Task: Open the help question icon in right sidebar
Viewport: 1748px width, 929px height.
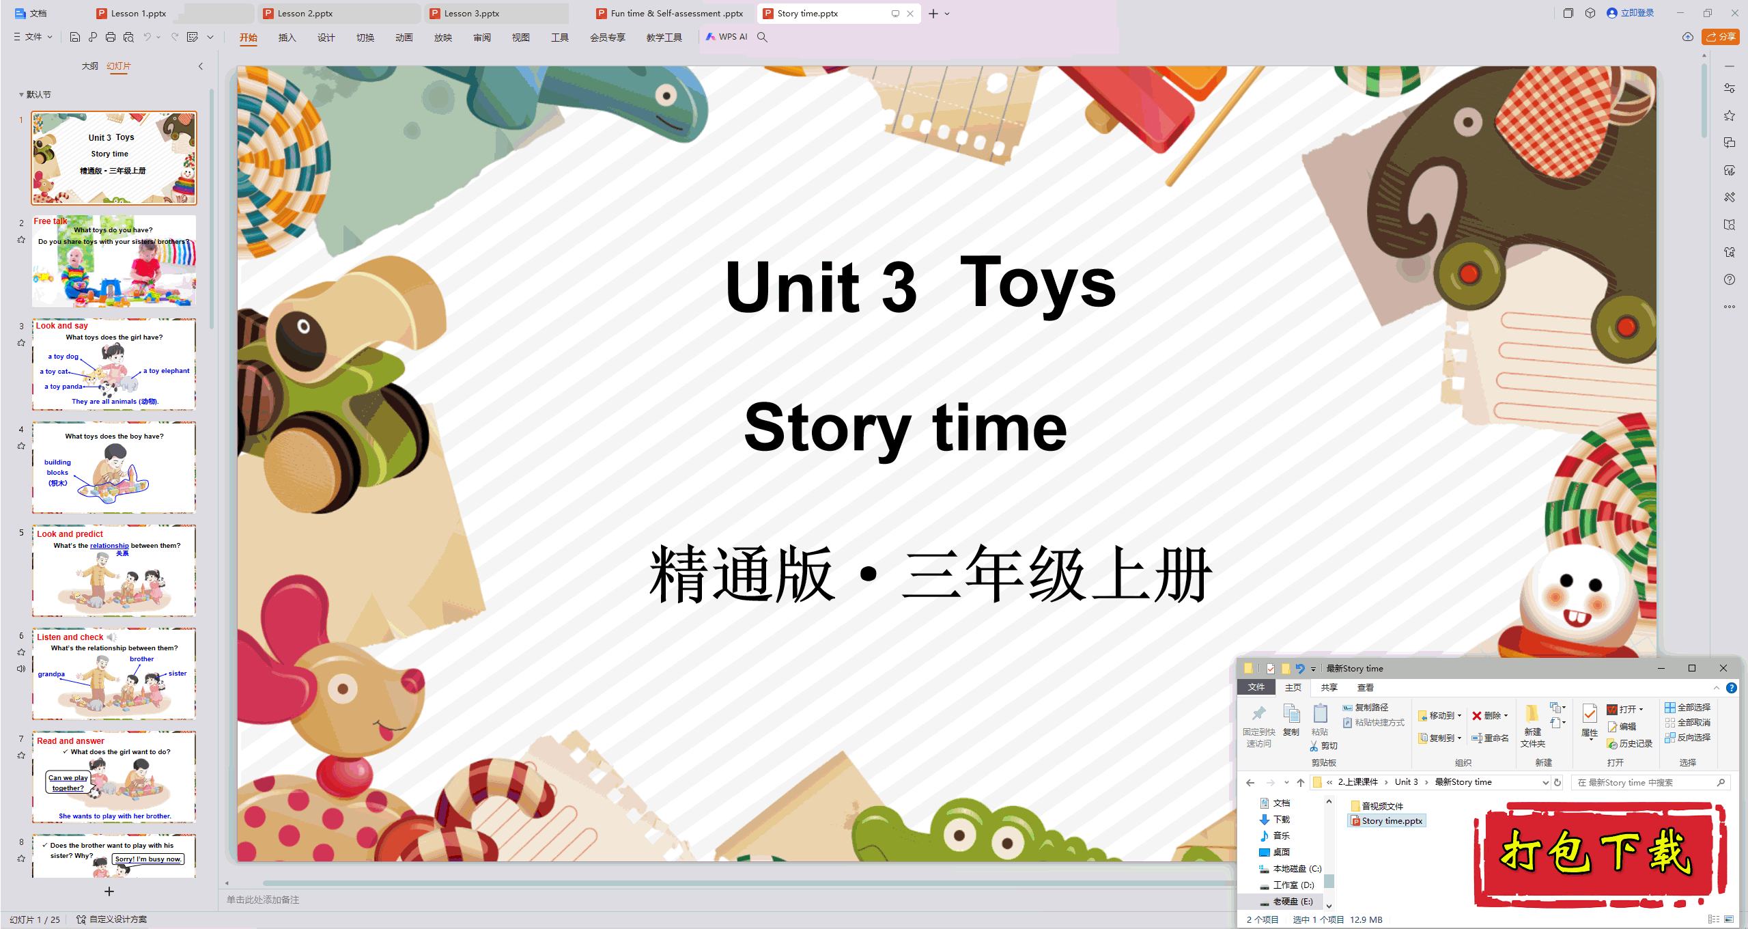Action: tap(1730, 279)
